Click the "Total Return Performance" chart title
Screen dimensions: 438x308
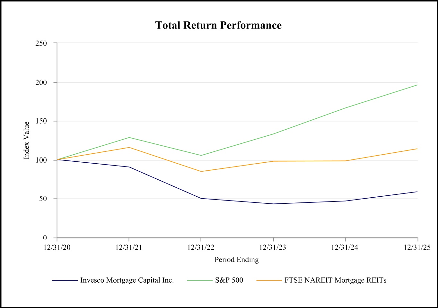[218, 25]
